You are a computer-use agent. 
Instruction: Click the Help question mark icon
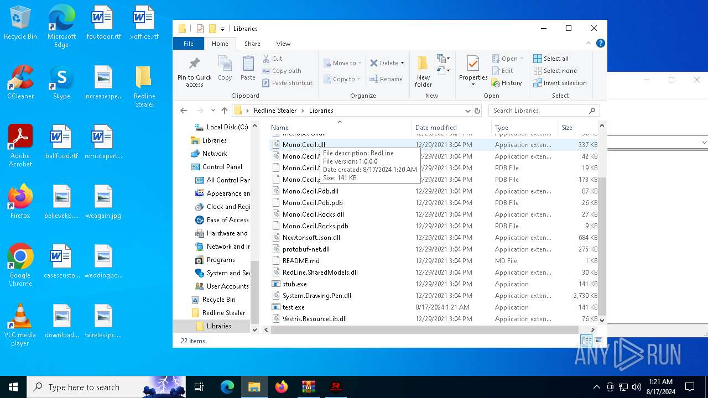(600, 43)
